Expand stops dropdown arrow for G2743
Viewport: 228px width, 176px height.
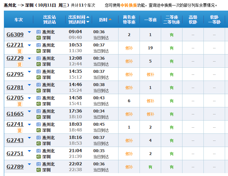[x=29, y=138]
